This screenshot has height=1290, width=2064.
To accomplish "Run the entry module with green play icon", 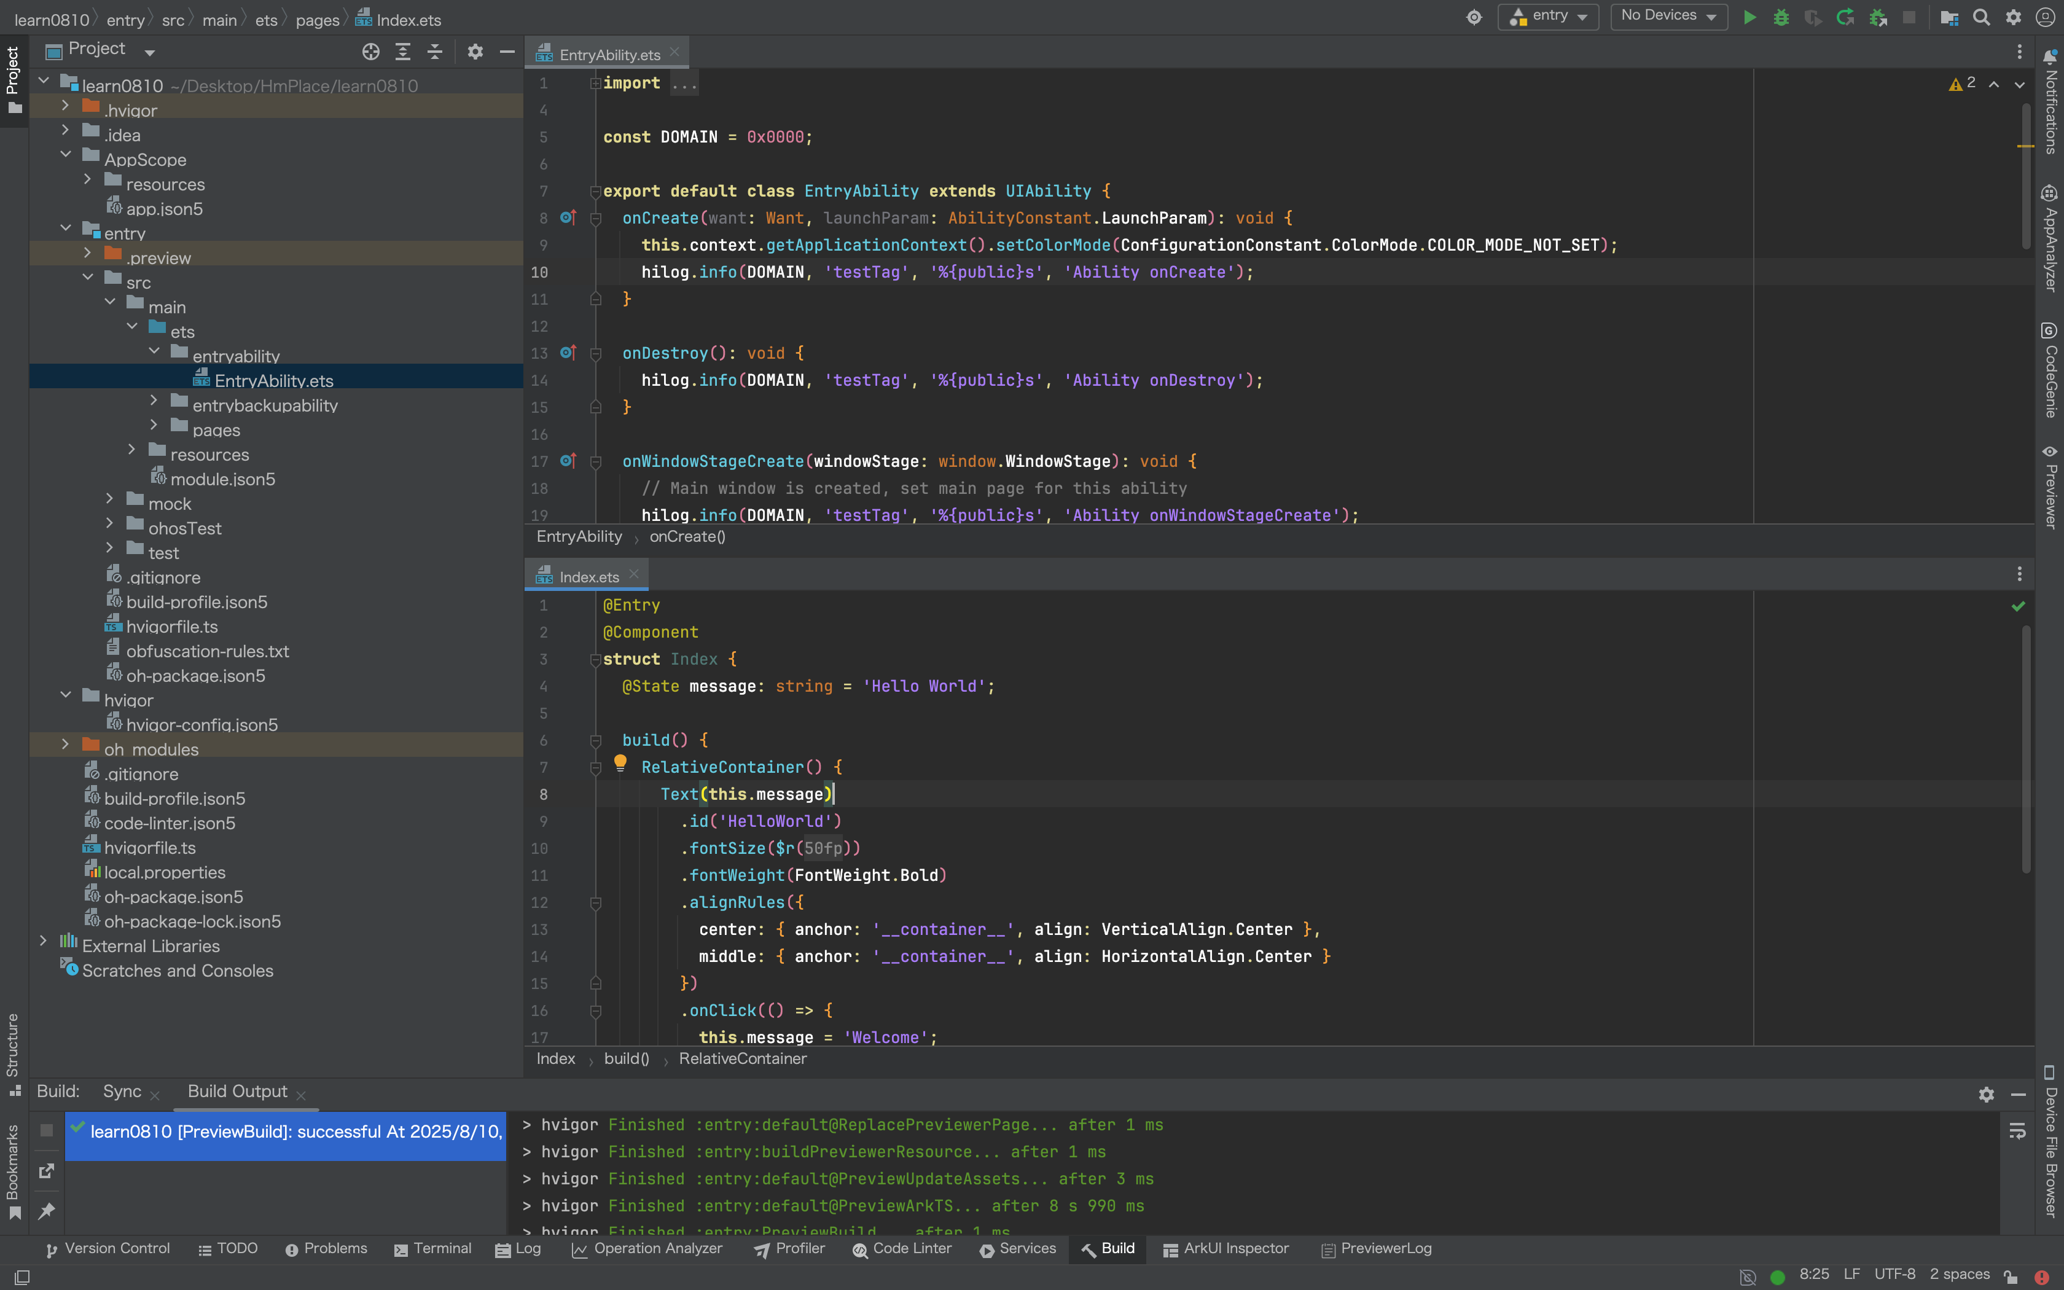I will 1749,17.
